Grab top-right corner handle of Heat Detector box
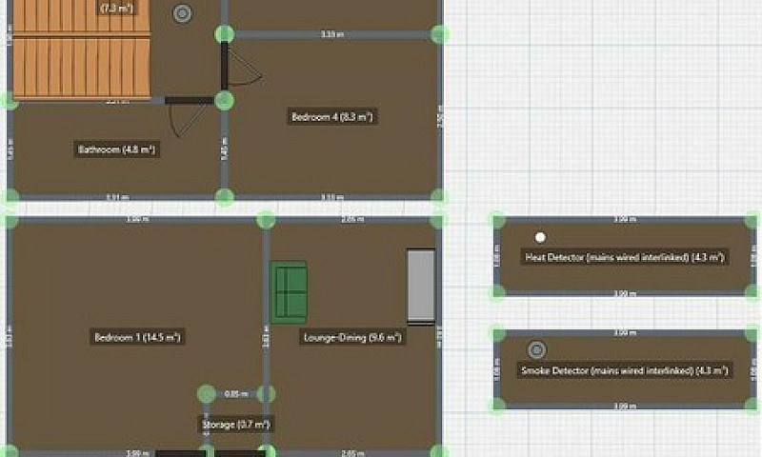The width and height of the screenshot is (762, 457). [752, 220]
